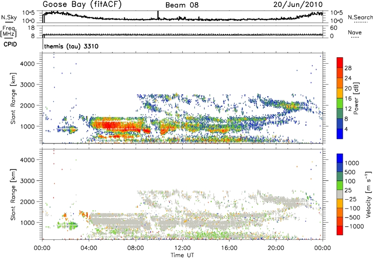Click the '20:00' time axis label

[x=276, y=248]
